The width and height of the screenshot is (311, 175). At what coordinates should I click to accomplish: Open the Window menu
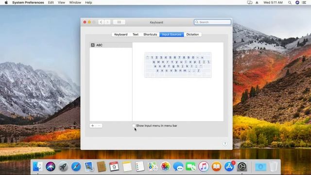[x=75, y=2]
